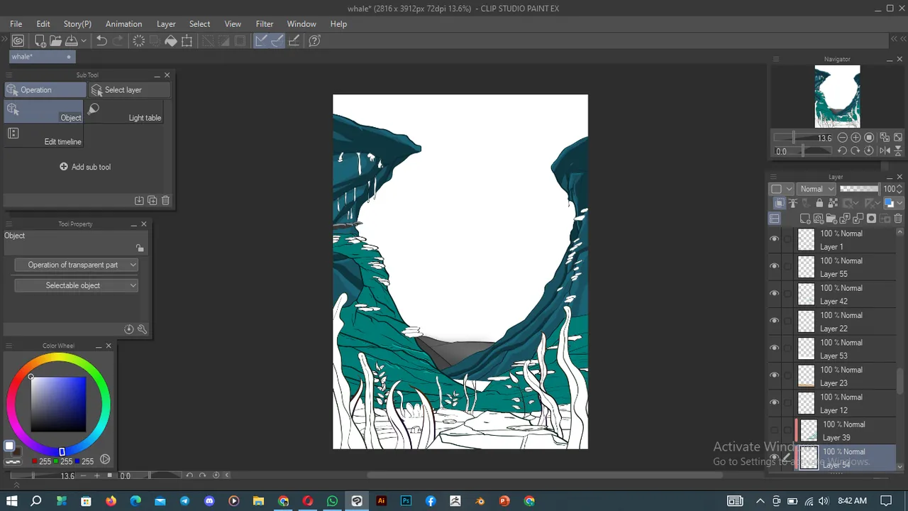This screenshot has width=908, height=511.
Task: Toggle Snap to Special Ruler icon
Action: pyautogui.click(x=277, y=41)
